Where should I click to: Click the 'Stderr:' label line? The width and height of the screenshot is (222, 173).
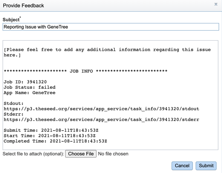click(13, 114)
